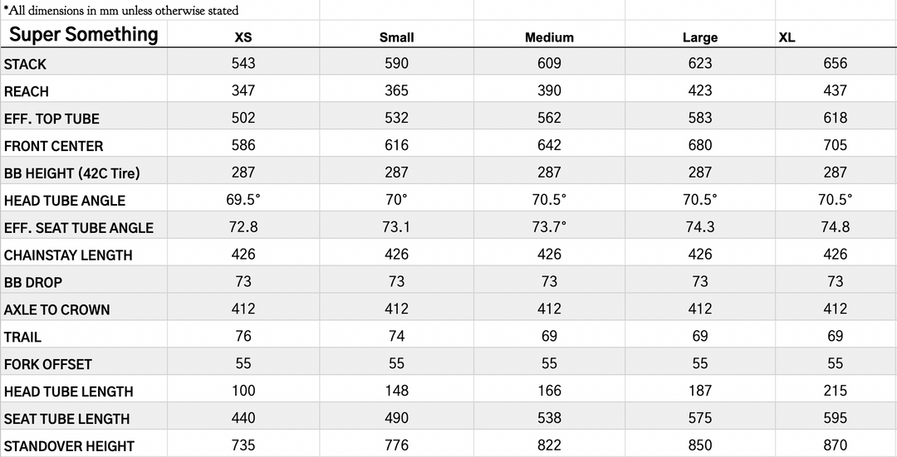The width and height of the screenshot is (897, 457).
Task: Select Medium seat tube length 538
Action: click(x=549, y=417)
